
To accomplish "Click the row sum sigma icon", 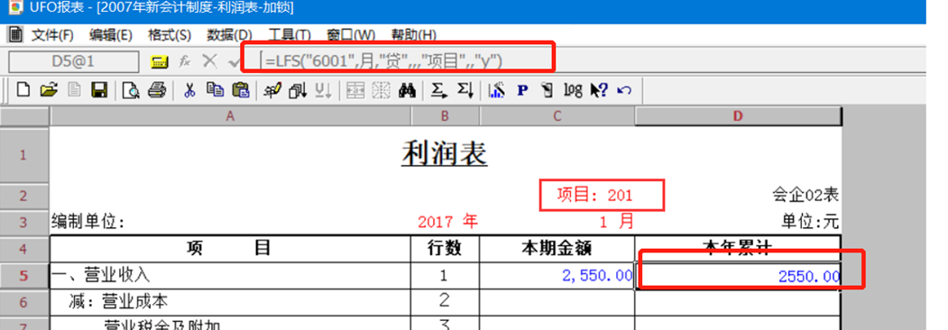I will pyautogui.click(x=439, y=91).
